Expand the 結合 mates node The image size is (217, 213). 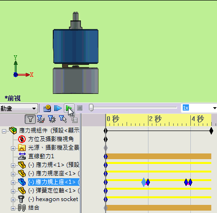click(x=13, y=208)
